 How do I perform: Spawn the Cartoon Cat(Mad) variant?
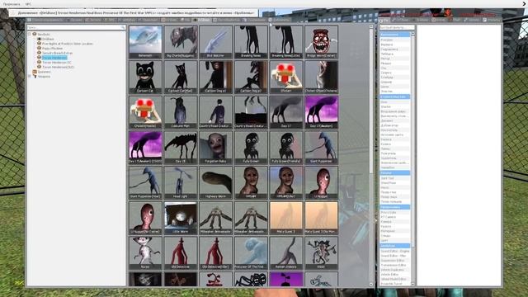[x=181, y=77]
